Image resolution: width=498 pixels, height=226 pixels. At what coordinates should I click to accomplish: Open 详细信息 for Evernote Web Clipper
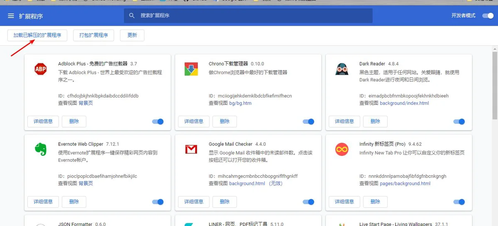point(43,202)
